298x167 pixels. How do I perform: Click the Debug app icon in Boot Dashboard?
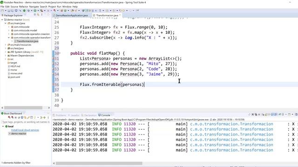[13, 117]
